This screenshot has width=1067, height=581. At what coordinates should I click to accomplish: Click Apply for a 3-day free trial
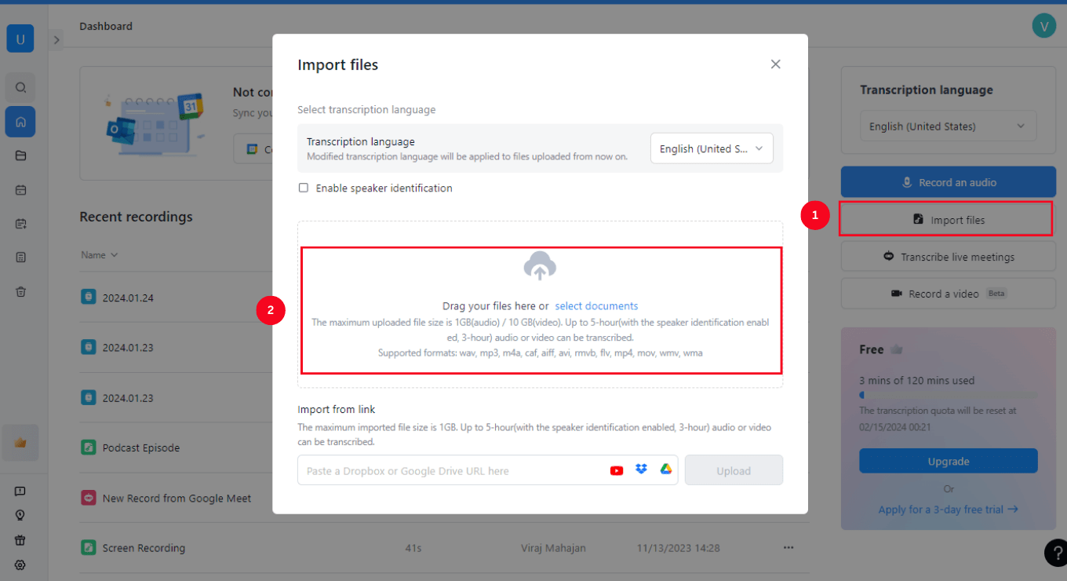[949, 510]
